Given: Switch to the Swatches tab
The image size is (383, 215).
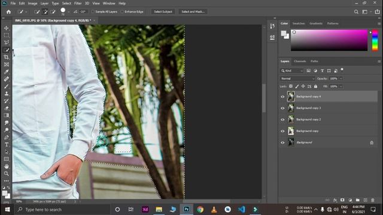Looking at the screenshot, I should (299, 23).
